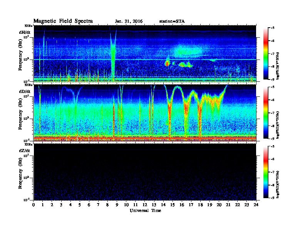Select the "dD/dt" panel label
The width and height of the screenshot is (305, 235).
coord(25,91)
